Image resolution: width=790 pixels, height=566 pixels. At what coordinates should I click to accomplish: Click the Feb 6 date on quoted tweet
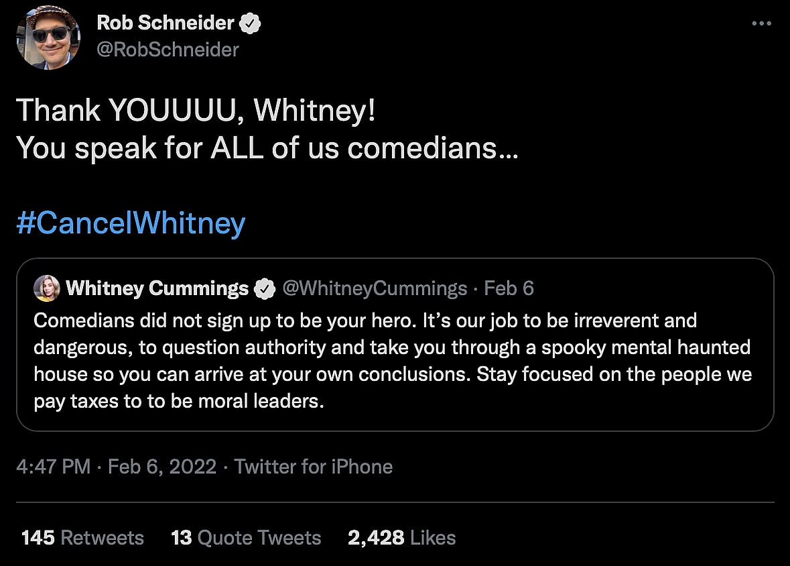tap(509, 288)
